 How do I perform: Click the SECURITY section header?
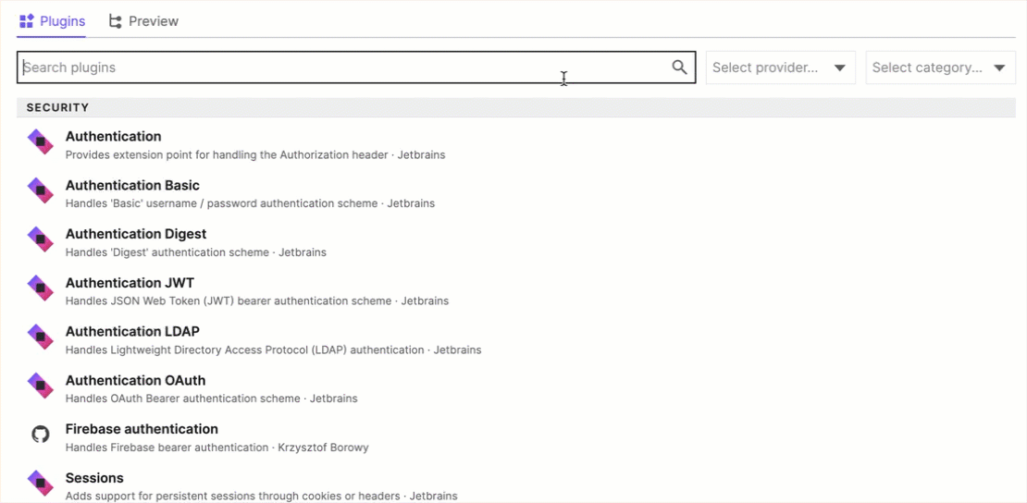tap(57, 107)
